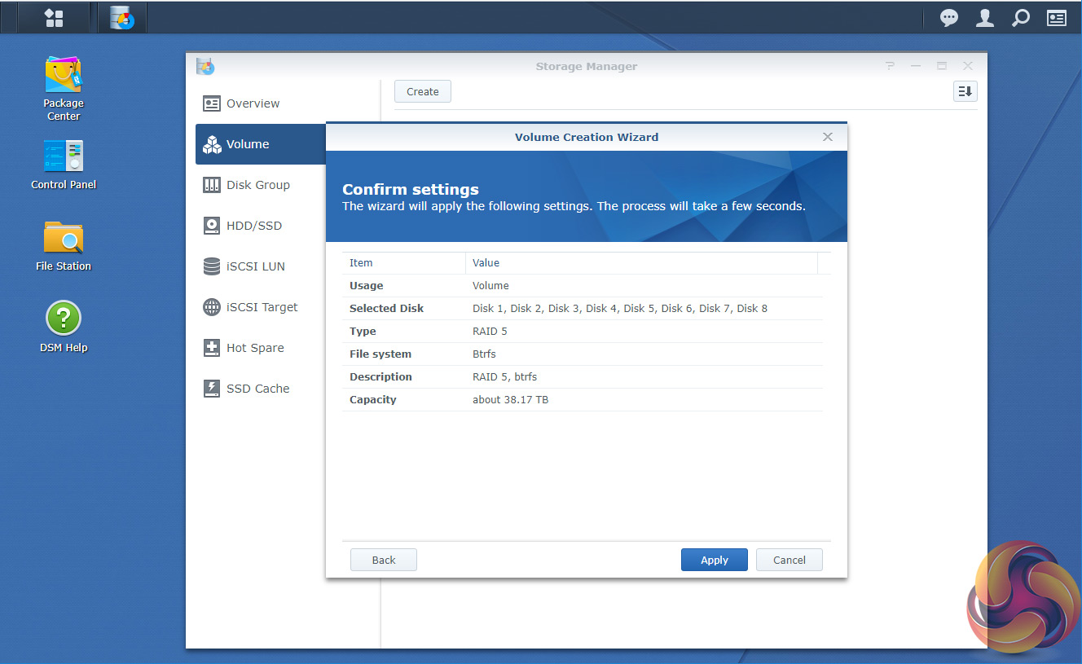This screenshot has height=664, width=1082.
Task: Go to SSD Cache section
Action: tap(257, 389)
